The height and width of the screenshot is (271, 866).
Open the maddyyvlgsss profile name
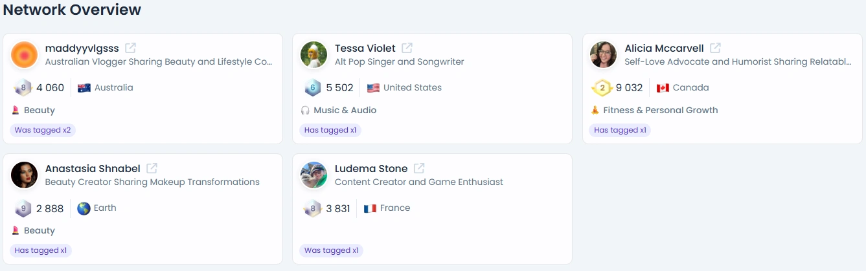(82, 48)
